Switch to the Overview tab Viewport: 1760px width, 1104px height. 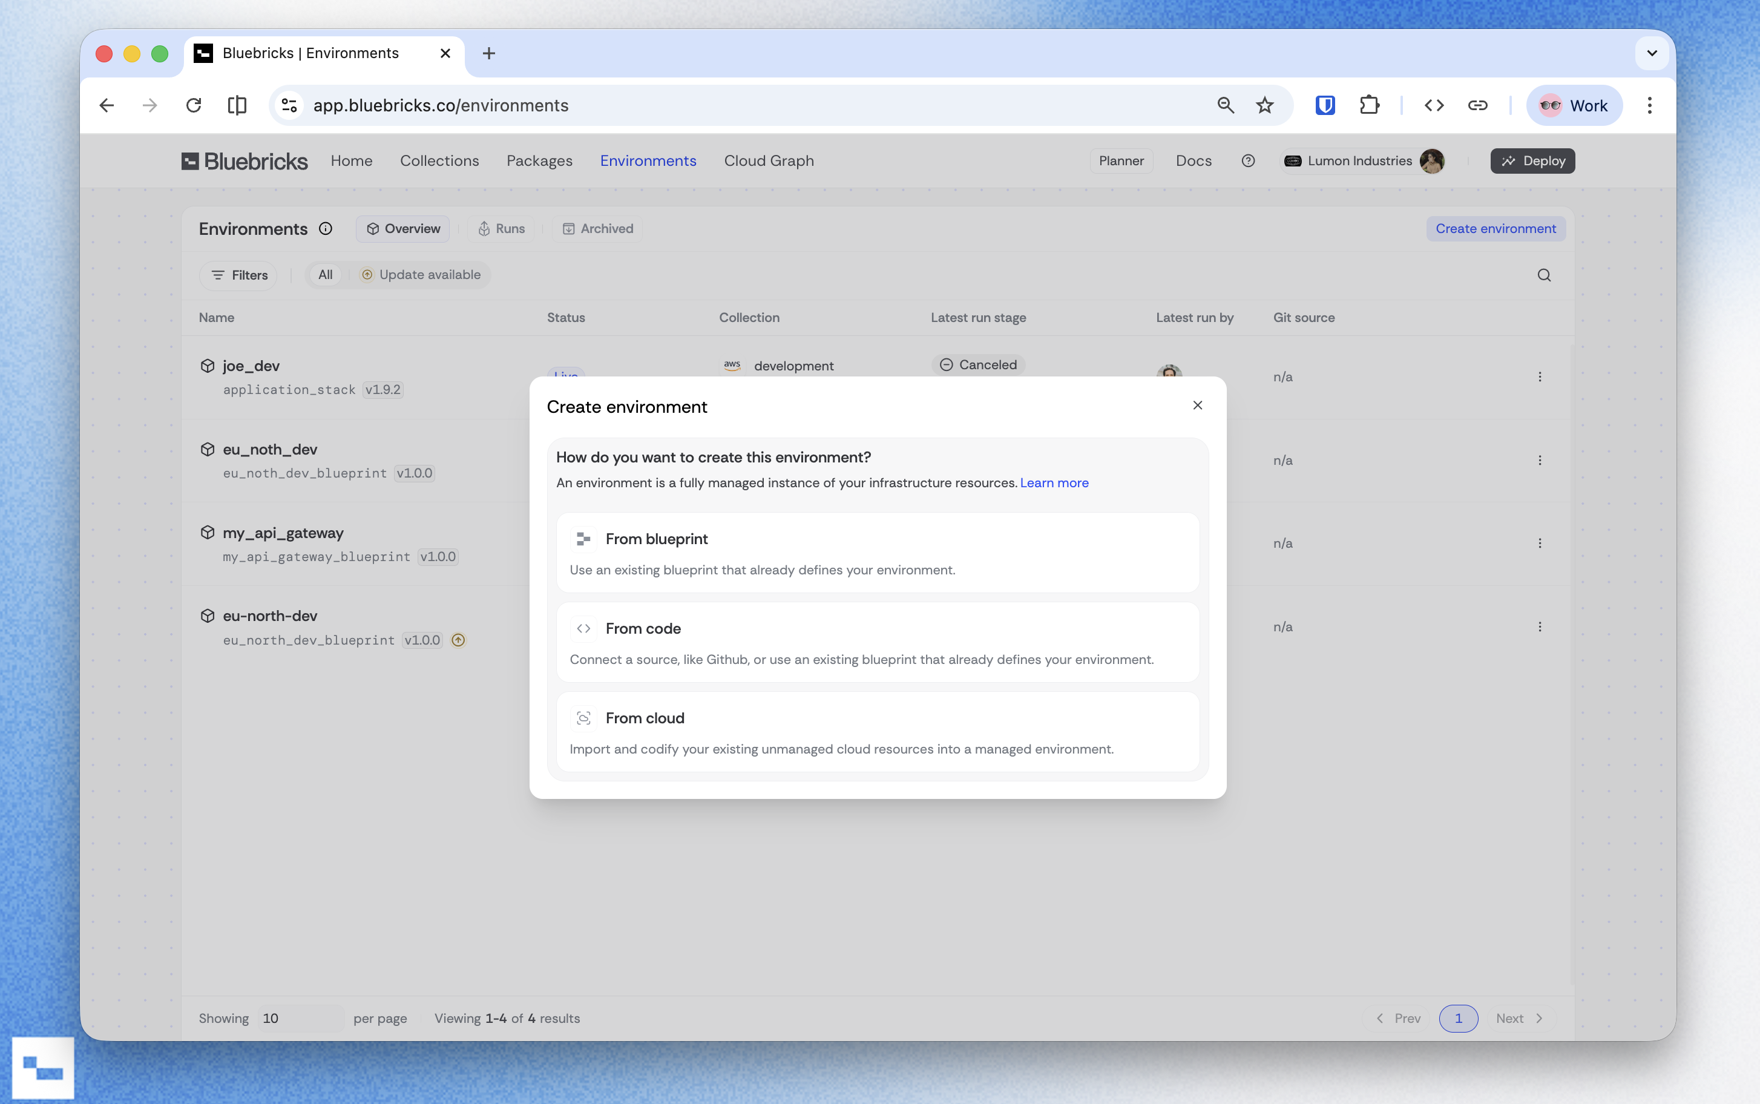[x=403, y=229]
